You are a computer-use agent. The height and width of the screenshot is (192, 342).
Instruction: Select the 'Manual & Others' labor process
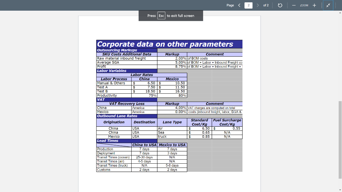(x=111, y=83)
